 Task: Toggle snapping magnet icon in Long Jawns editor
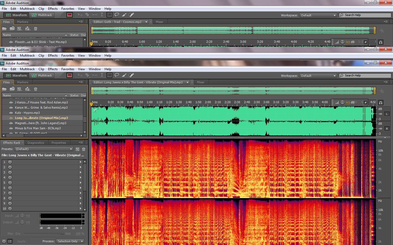point(381,103)
